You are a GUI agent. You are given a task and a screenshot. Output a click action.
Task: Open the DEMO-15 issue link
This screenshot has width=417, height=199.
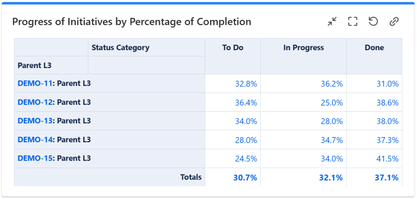35,158
